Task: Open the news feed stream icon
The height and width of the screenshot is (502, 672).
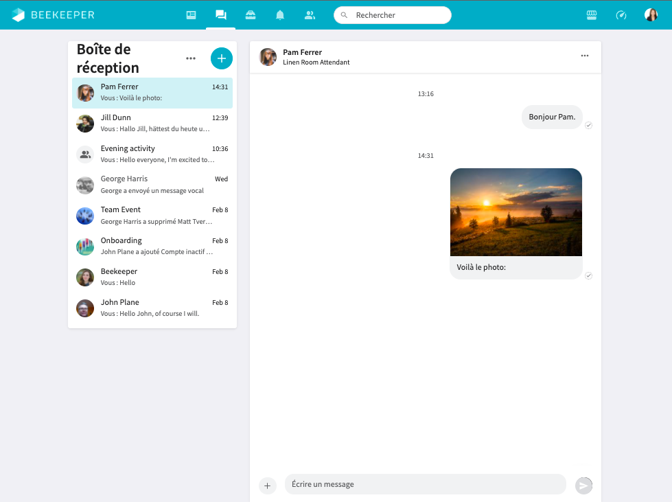Action: point(192,15)
